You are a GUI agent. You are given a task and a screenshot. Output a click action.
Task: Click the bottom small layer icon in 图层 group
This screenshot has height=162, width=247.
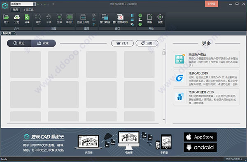pos(94,24)
